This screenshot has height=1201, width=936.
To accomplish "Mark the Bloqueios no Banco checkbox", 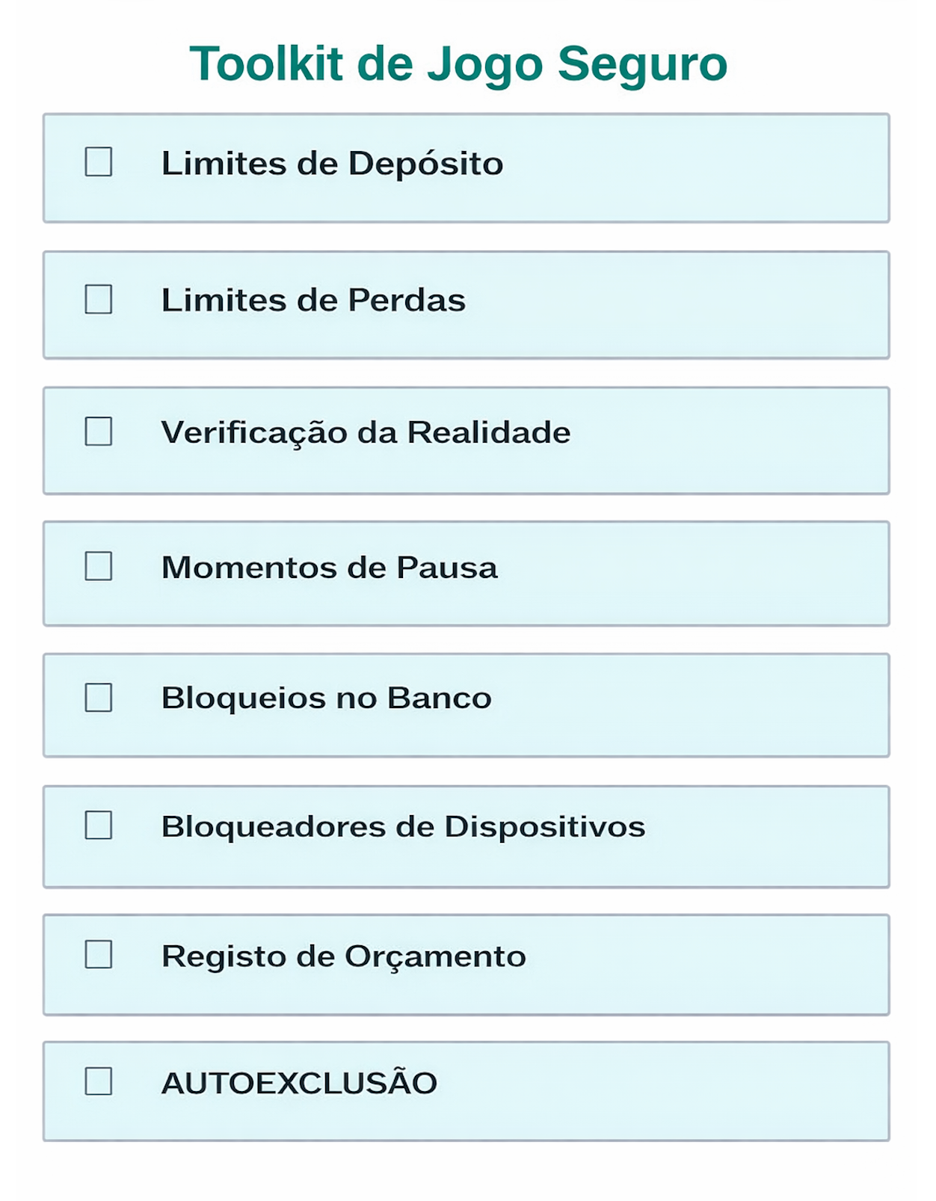I will click(x=99, y=698).
